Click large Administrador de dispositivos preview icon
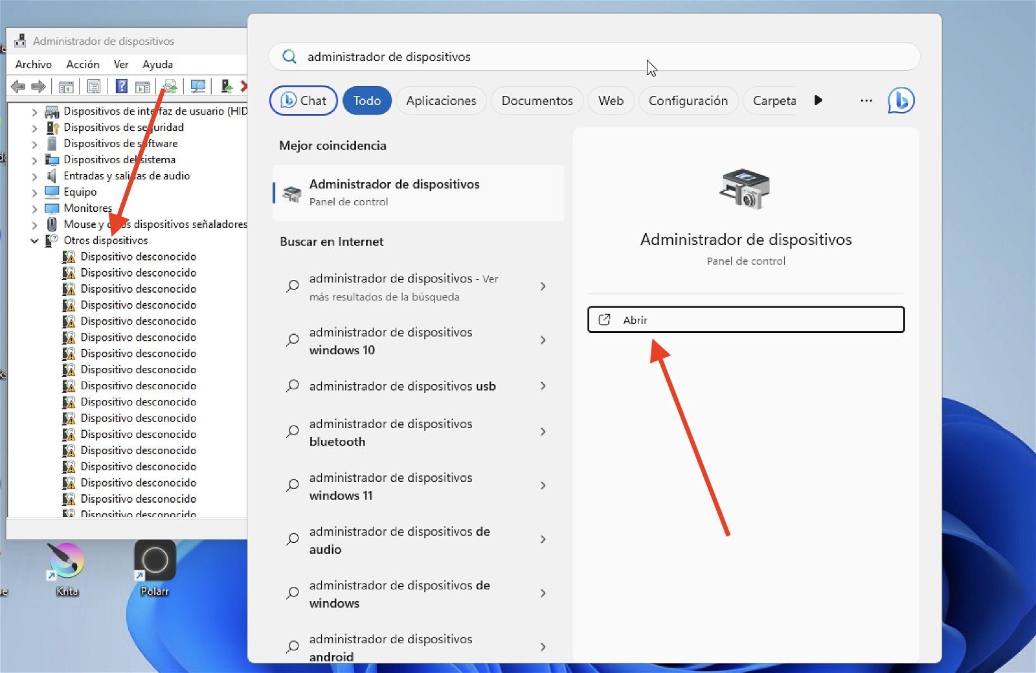The width and height of the screenshot is (1036, 673). coord(745,188)
